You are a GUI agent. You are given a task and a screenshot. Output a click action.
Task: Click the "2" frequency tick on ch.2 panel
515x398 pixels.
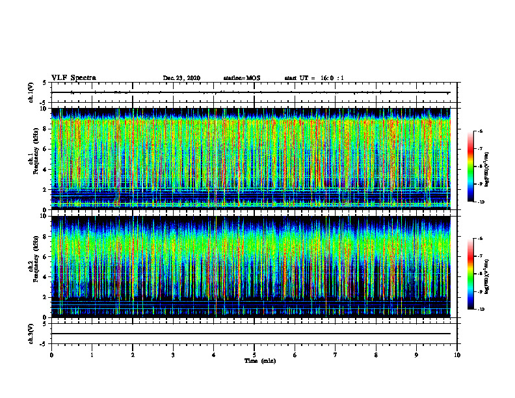point(46,297)
